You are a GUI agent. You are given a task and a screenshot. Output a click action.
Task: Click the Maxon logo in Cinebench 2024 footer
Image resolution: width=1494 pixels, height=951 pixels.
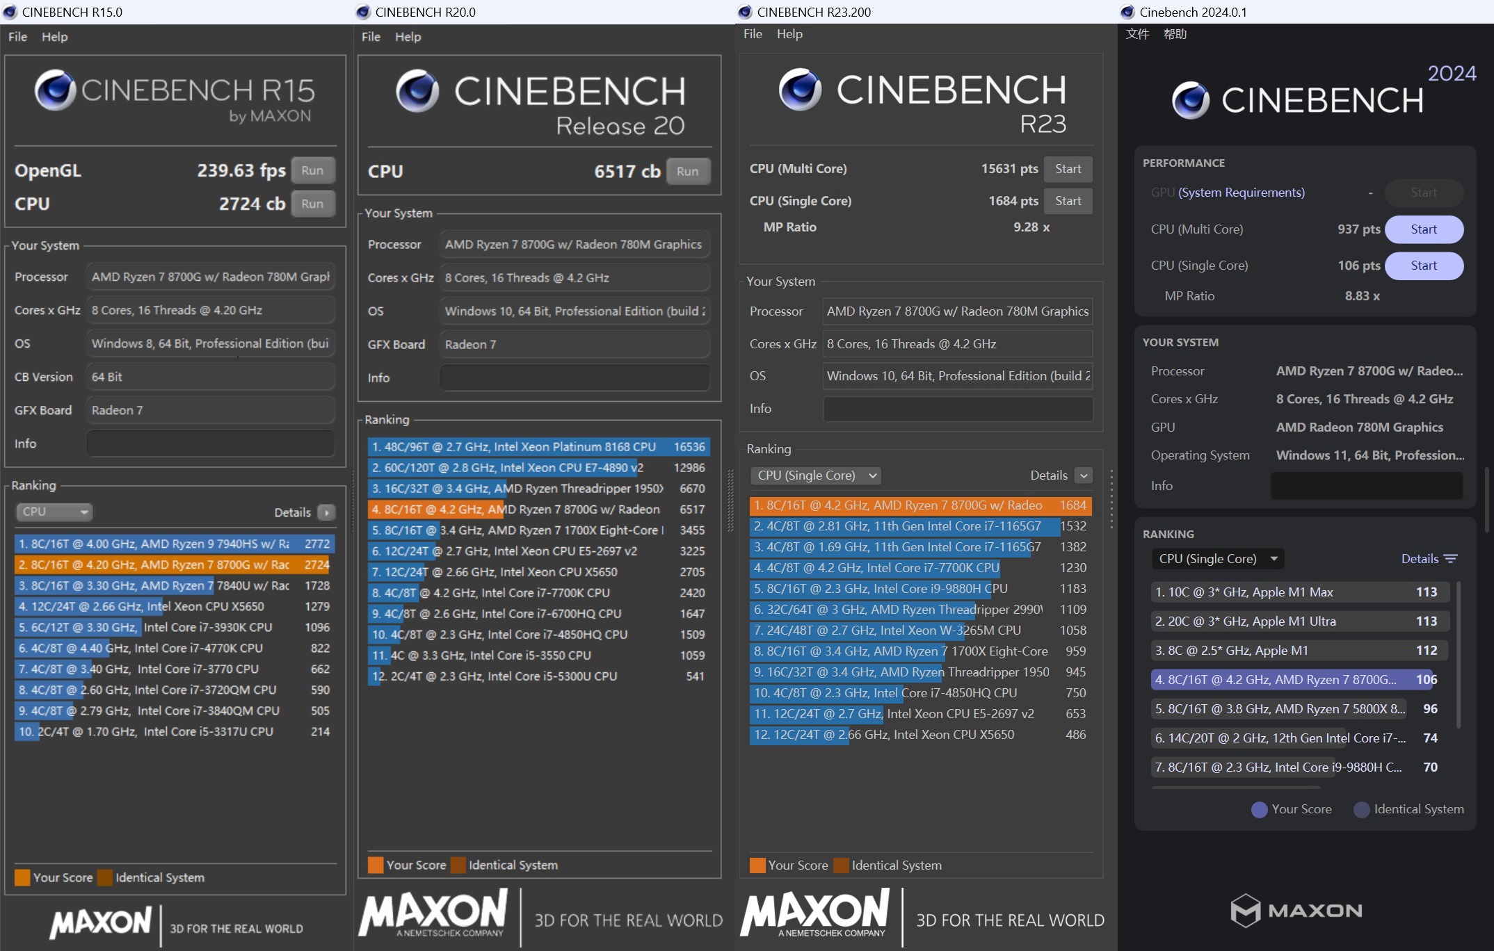(x=1296, y=911)
